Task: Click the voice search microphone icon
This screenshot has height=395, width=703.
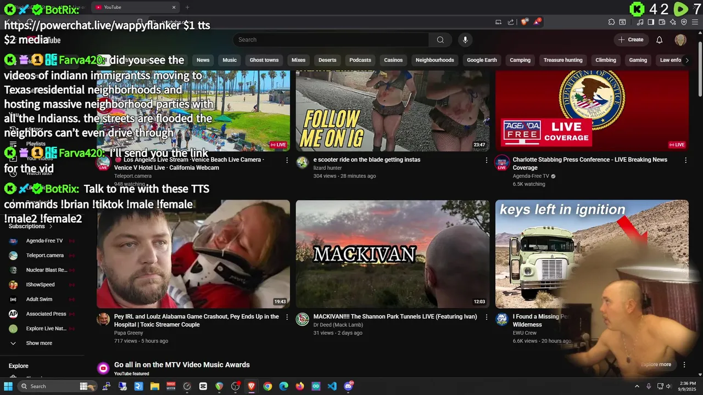Action: click(x=465, y=39)
